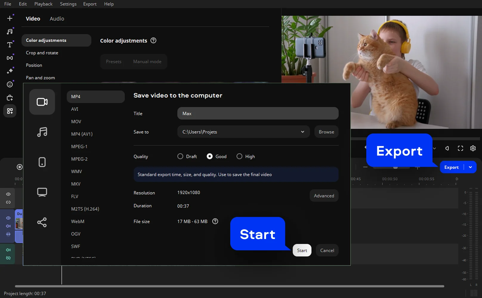
Task: Open the Stickers emoji panel
Action: click(10, 84)
